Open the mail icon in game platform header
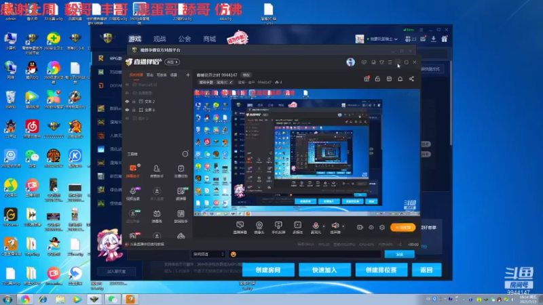This screenshot has width=543, height=305. coord(423,39)
